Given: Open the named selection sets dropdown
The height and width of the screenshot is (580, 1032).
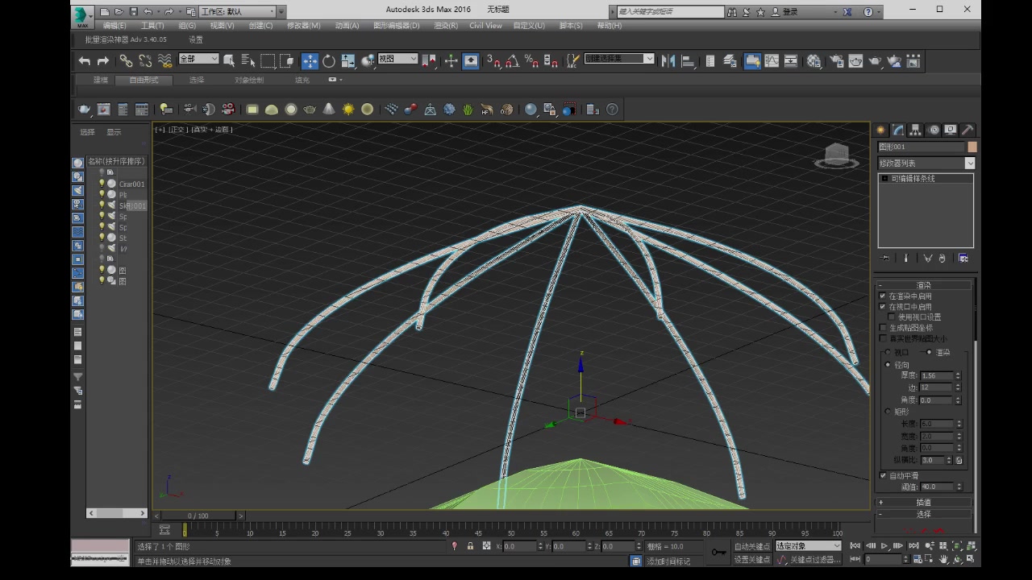Looking at the screenshot, I should coord(619,59).
